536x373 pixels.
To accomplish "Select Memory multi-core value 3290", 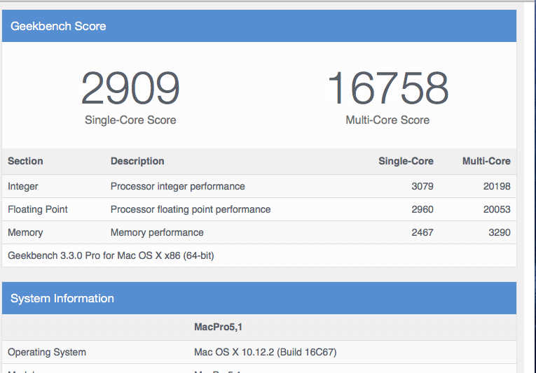I will pyautogui.click(x=500, y=232).
